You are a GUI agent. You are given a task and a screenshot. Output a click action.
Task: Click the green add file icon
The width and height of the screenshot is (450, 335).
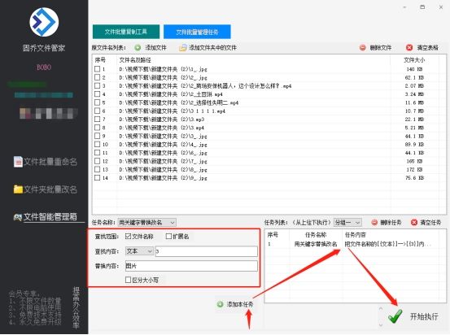[138, 48]
